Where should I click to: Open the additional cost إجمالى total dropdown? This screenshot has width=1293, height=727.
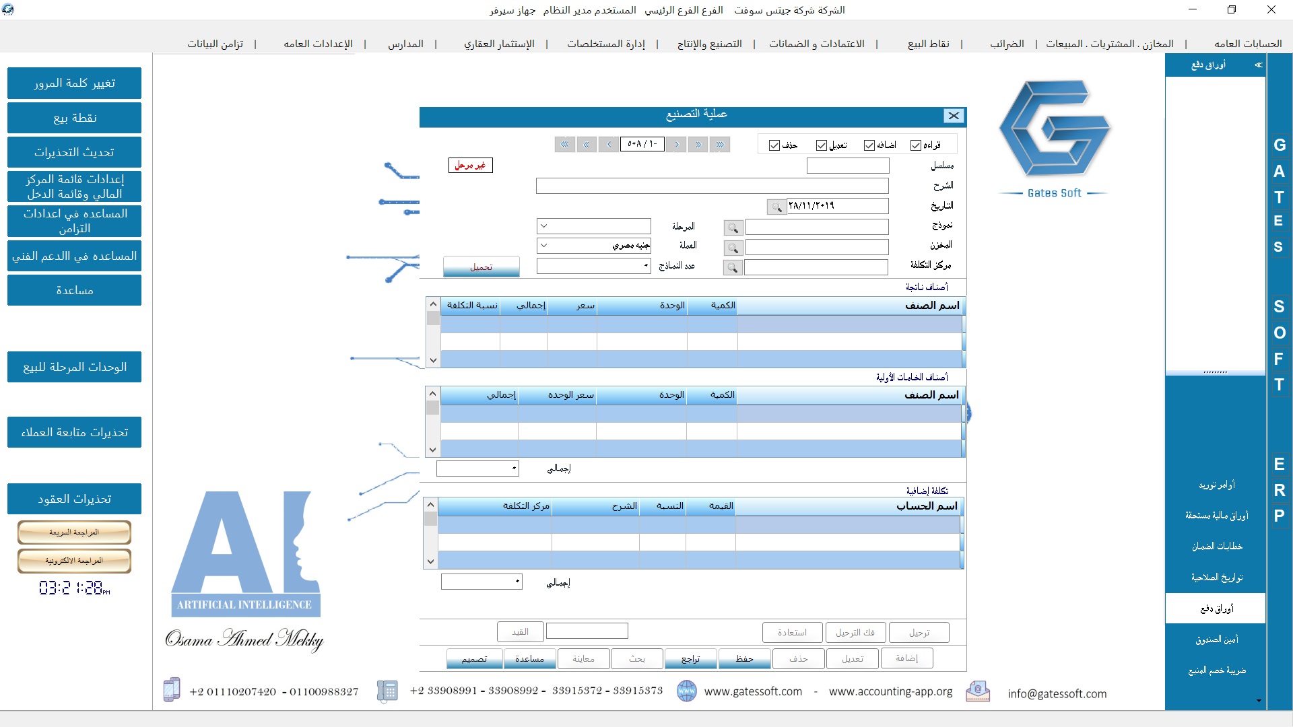(482, 582)
